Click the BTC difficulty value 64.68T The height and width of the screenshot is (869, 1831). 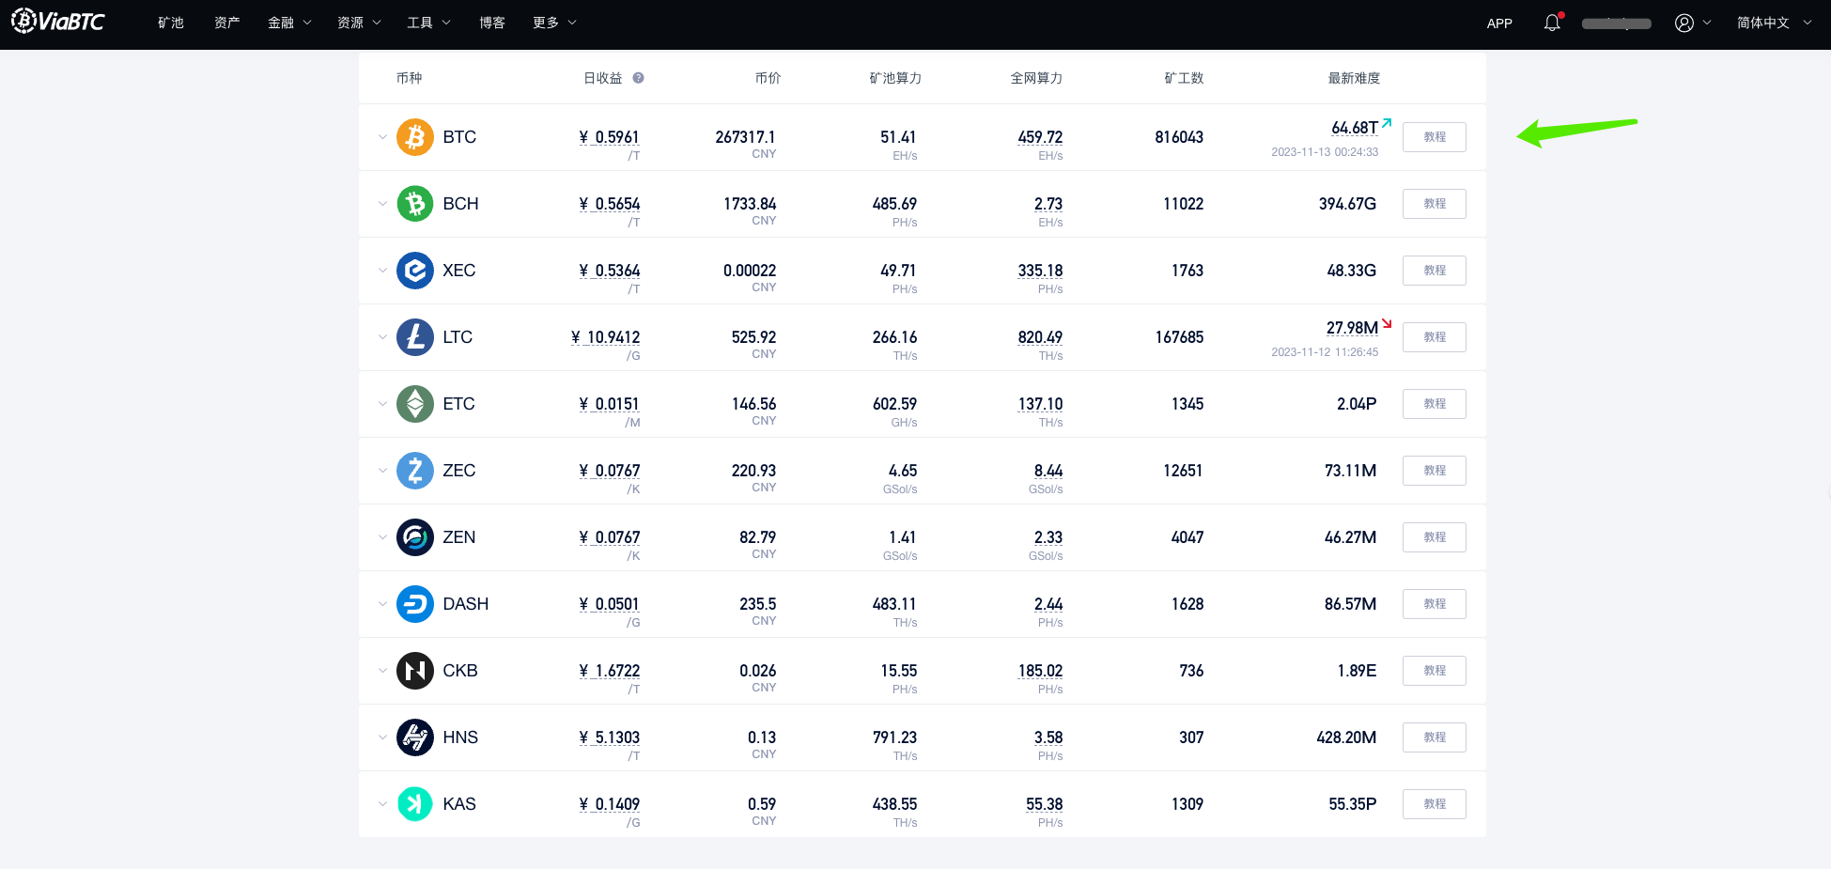[1355, 128]
